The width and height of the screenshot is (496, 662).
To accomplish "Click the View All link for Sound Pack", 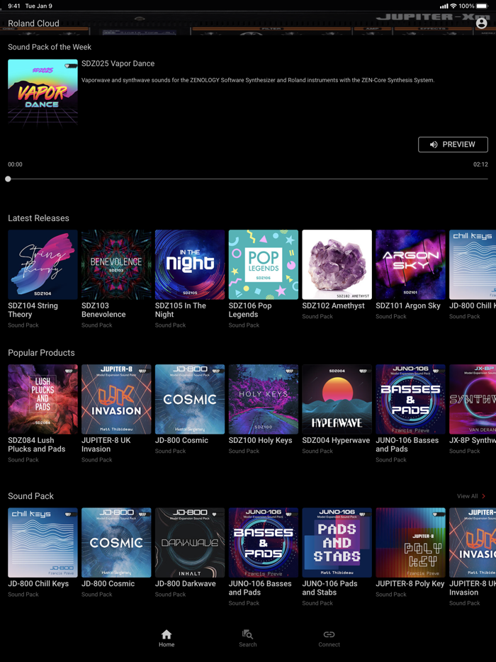I will point(471,496).
